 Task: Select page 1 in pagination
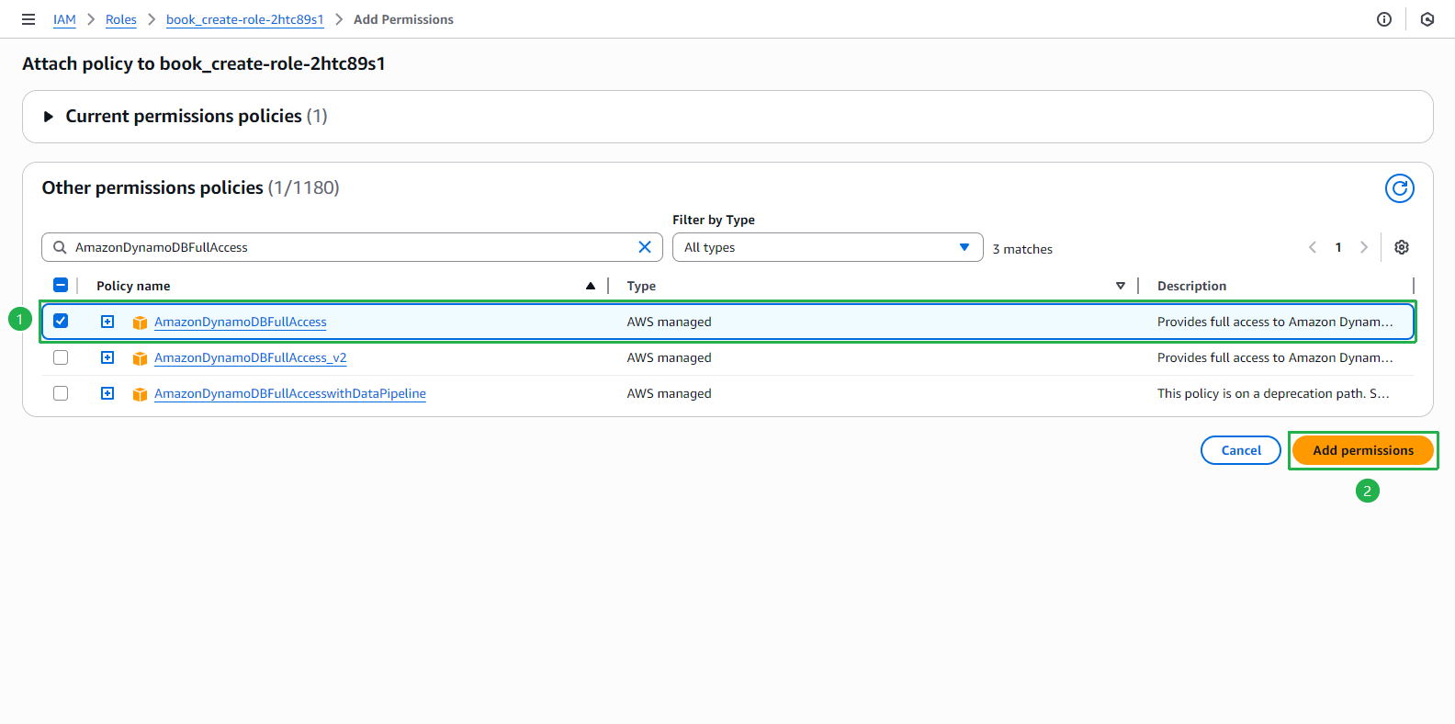point(1338,247)
